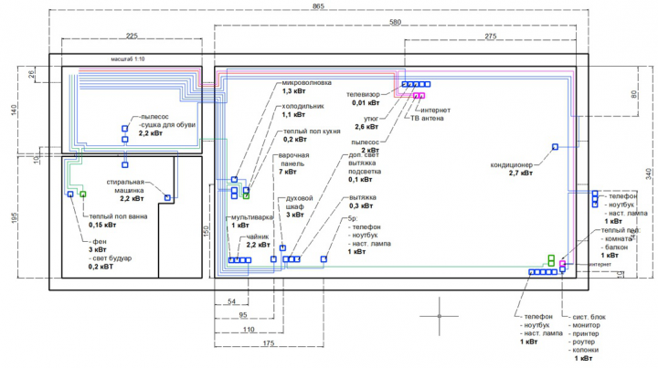
Task: Select the "95" dimension text
Action: [243, 315]
